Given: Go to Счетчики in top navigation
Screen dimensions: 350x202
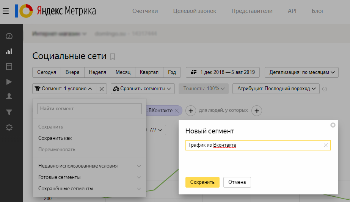Looking at the screenshot, I should point(145,11).
